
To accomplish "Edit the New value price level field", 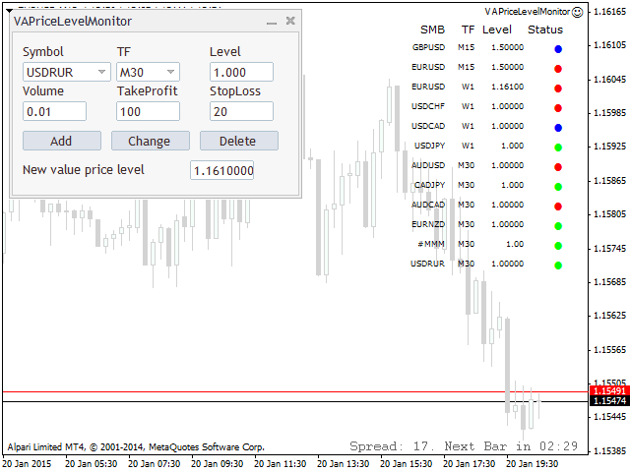I will tap(221, 170).
